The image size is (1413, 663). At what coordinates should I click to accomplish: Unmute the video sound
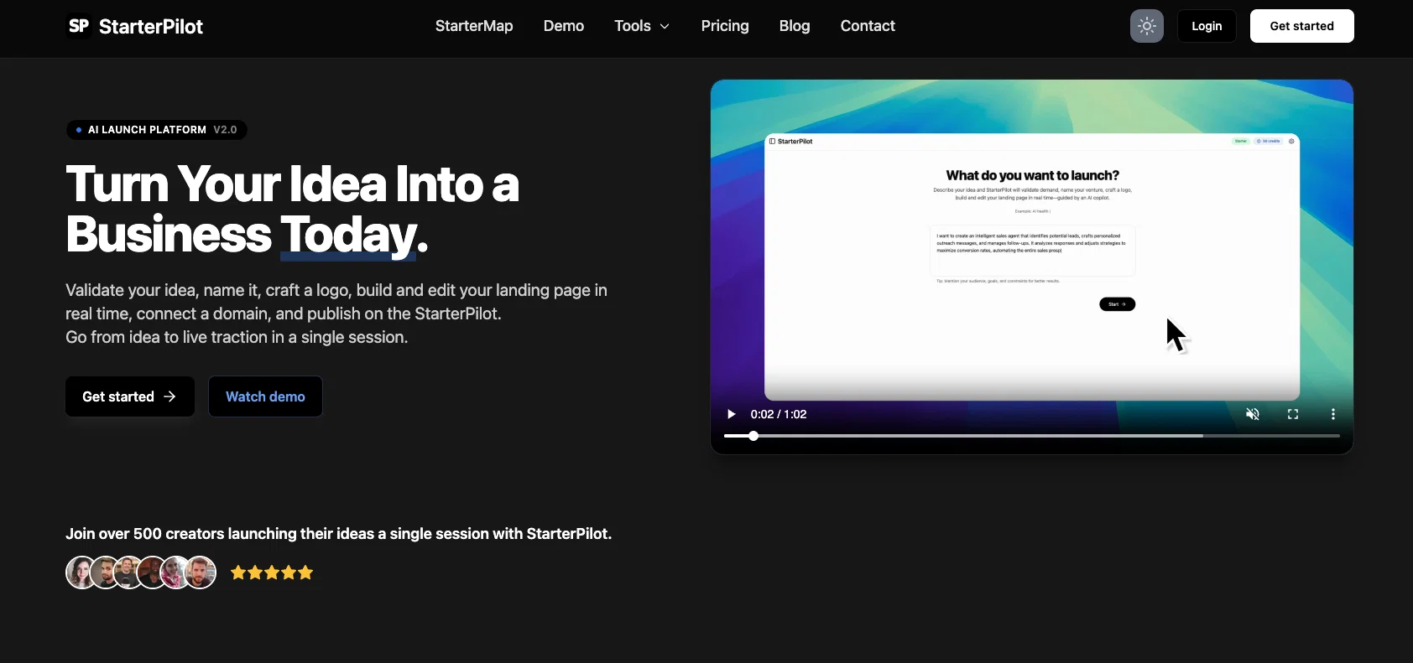[1253, 414]
